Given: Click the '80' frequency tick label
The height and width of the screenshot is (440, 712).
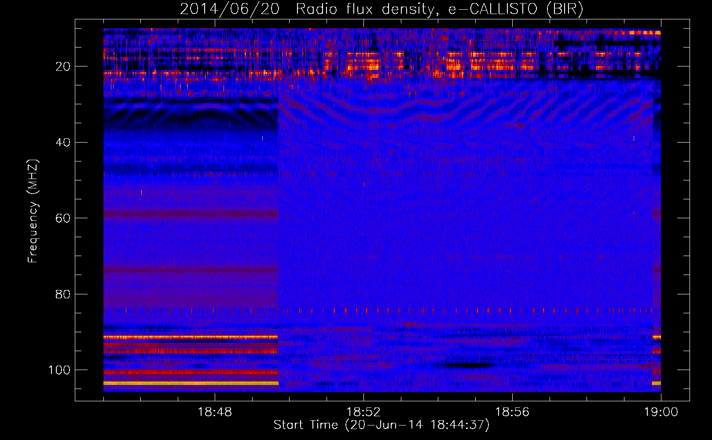Looking at the screenshot, I should 63,294.
